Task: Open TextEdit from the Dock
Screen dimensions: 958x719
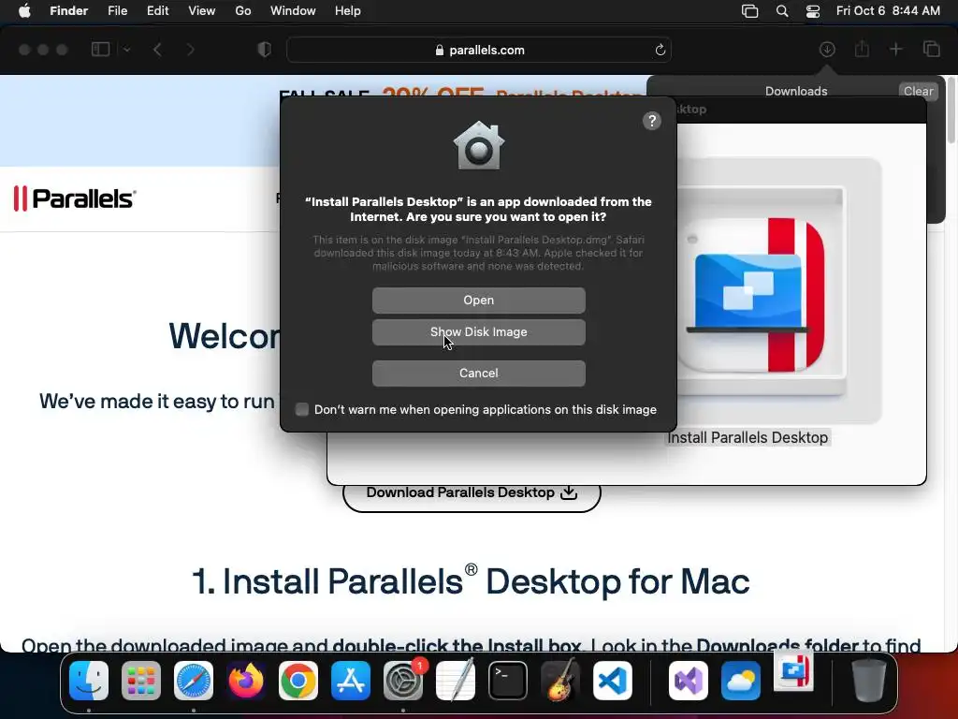Action: coord(456,681)
